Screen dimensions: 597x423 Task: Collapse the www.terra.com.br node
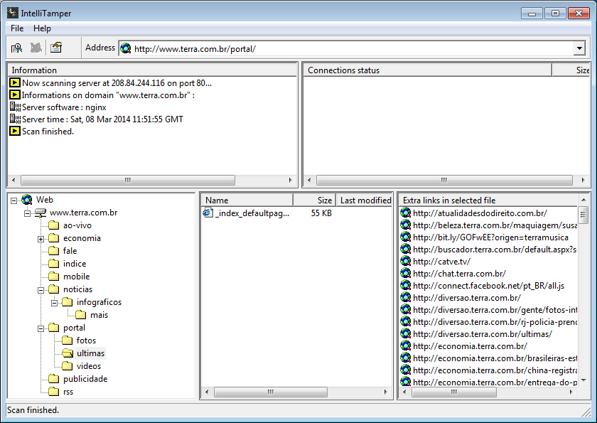point(28,213)
